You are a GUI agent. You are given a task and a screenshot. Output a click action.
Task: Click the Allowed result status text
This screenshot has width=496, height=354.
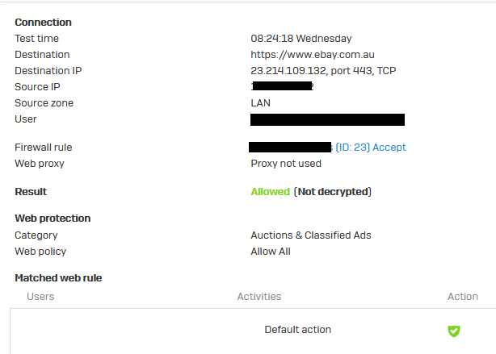[x=270, y=191]
